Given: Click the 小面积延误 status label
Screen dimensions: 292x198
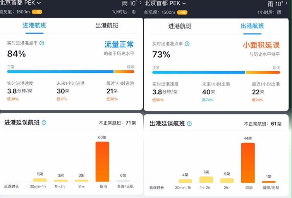Looking at the screenshot, I should tap(261, 45).
